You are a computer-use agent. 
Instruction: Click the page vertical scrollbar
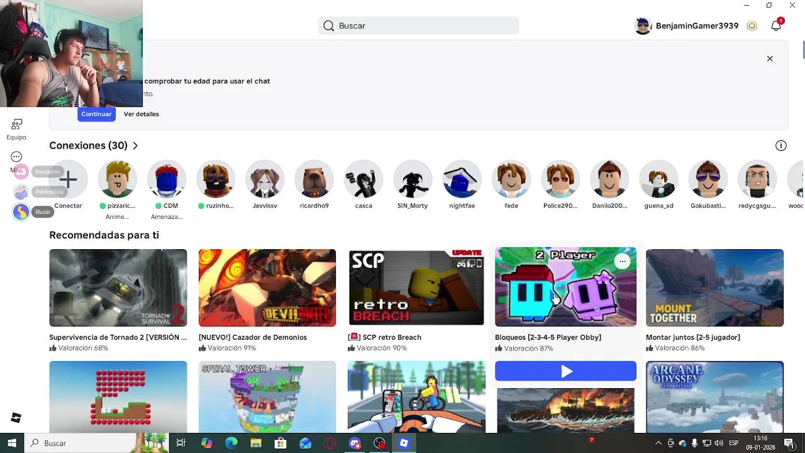coord(802,48)
